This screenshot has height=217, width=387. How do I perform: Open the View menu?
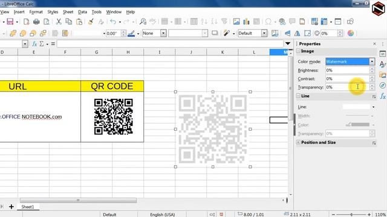click(x=4, y=12)
